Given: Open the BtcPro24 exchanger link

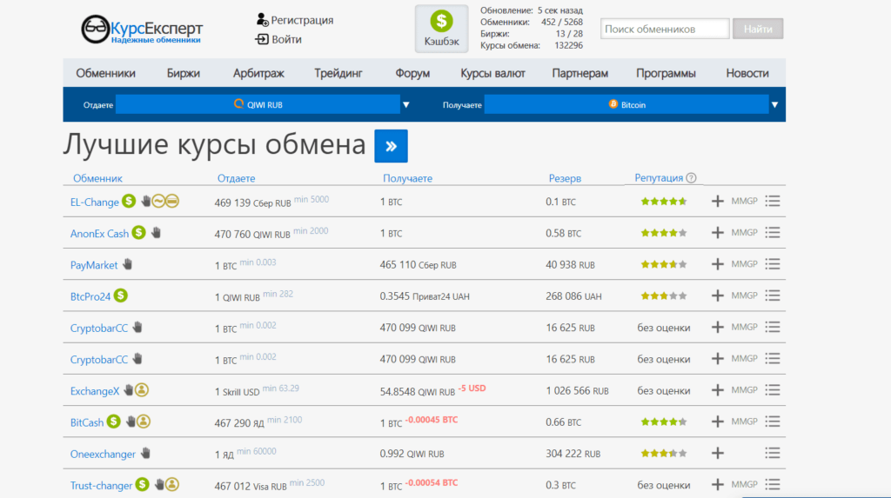Looking at the screenshot, I should [90, 296].
